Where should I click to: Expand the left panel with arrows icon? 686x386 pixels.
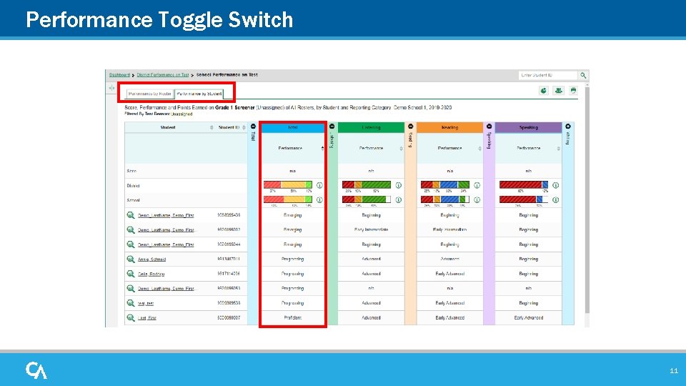[x=111, y=88]
